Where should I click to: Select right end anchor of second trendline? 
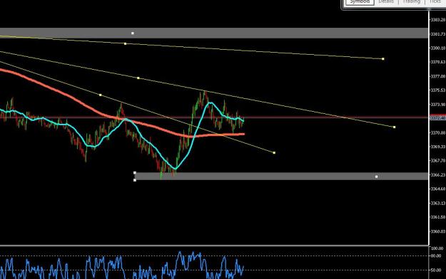[x=394, y=127]
